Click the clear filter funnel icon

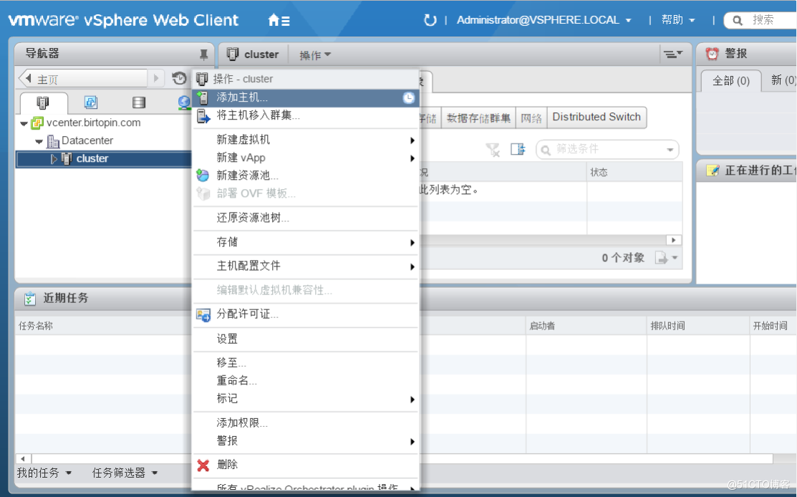(x=493, y=150)
